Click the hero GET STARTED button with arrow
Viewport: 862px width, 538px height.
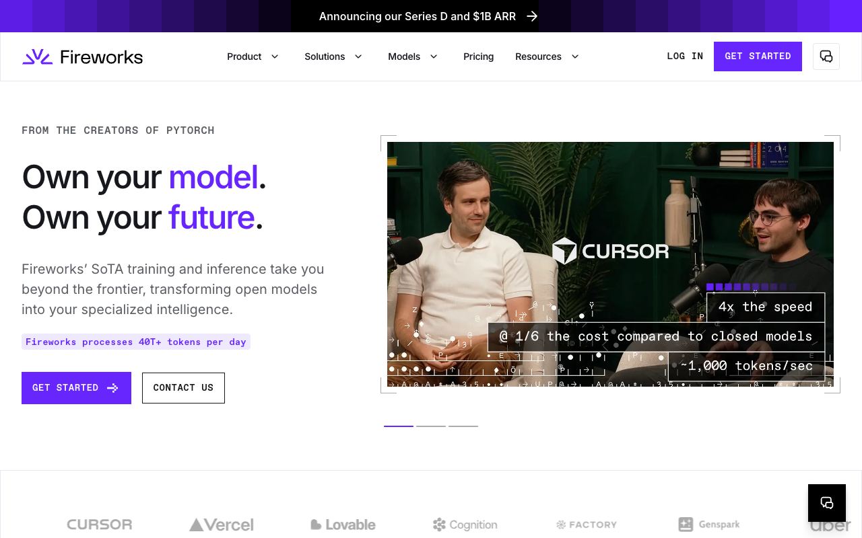click(x=76, y=388)
